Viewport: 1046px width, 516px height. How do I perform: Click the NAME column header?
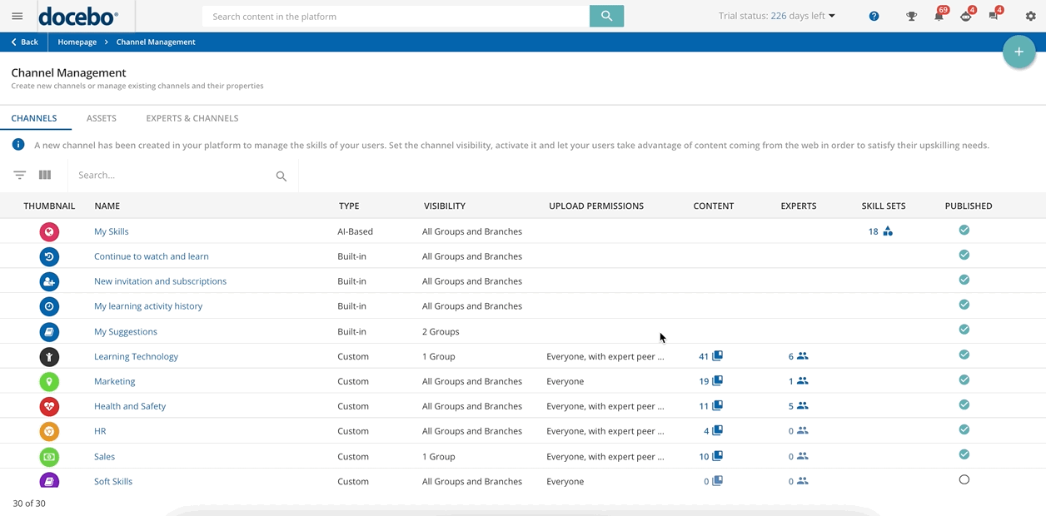107,206
